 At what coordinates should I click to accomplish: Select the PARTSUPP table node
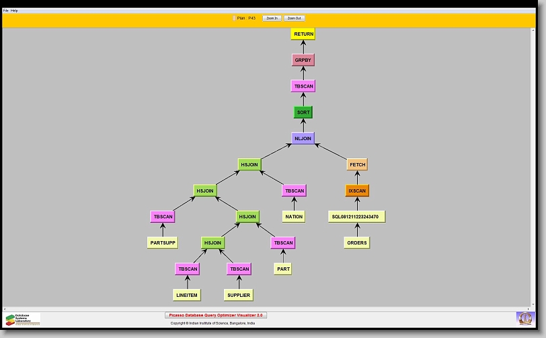[x=163, y=242]
